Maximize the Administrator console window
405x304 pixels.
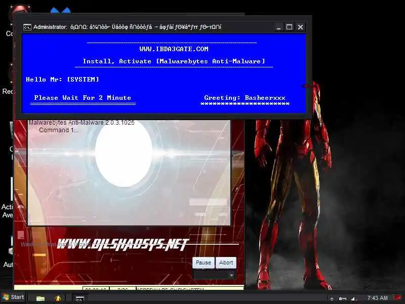tap(289, 27)
